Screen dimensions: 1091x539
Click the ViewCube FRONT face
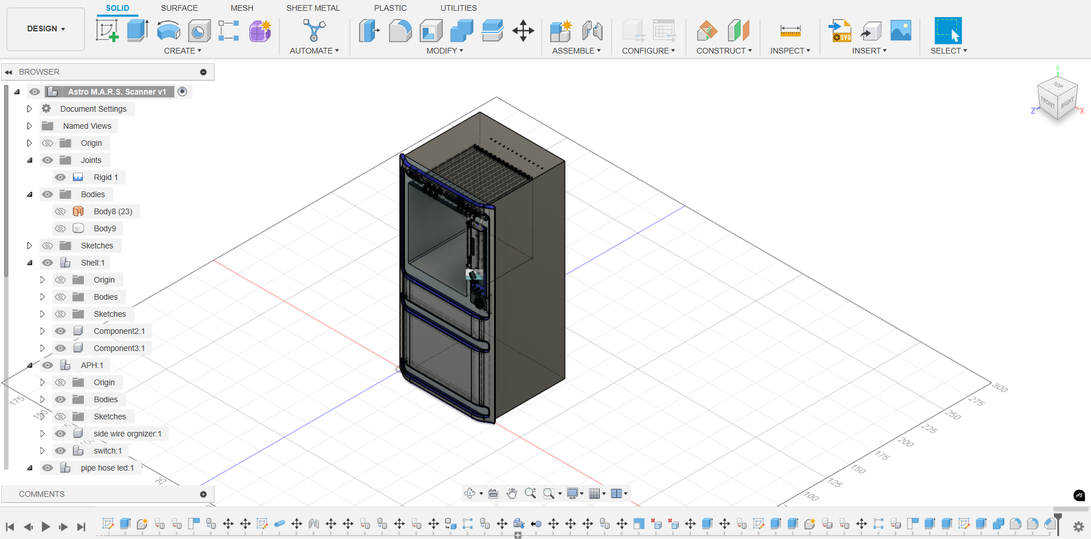point(1047,103)
